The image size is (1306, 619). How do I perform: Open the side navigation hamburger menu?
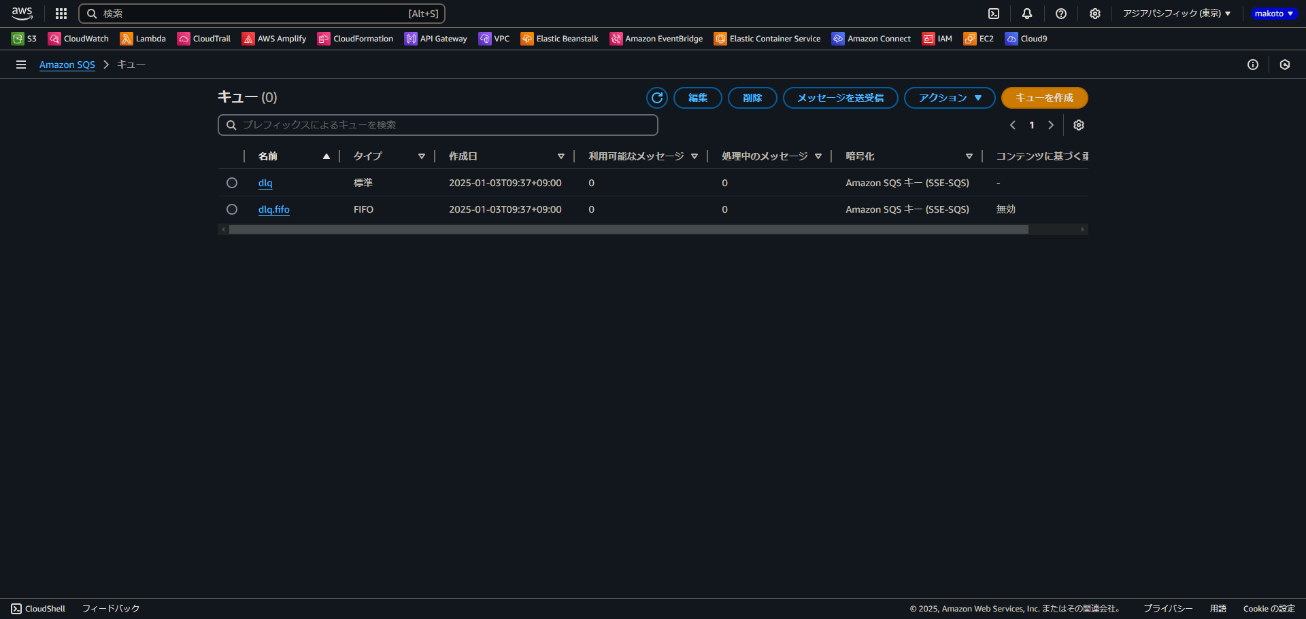[x=21, y=65]
